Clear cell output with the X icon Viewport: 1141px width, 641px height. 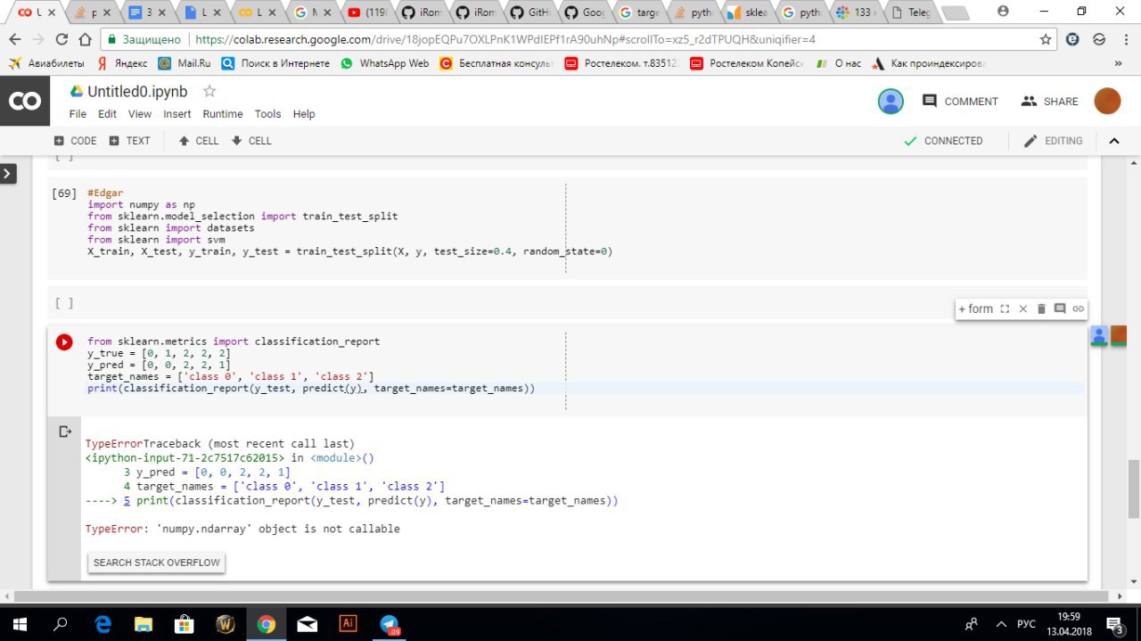(1023, 308)
